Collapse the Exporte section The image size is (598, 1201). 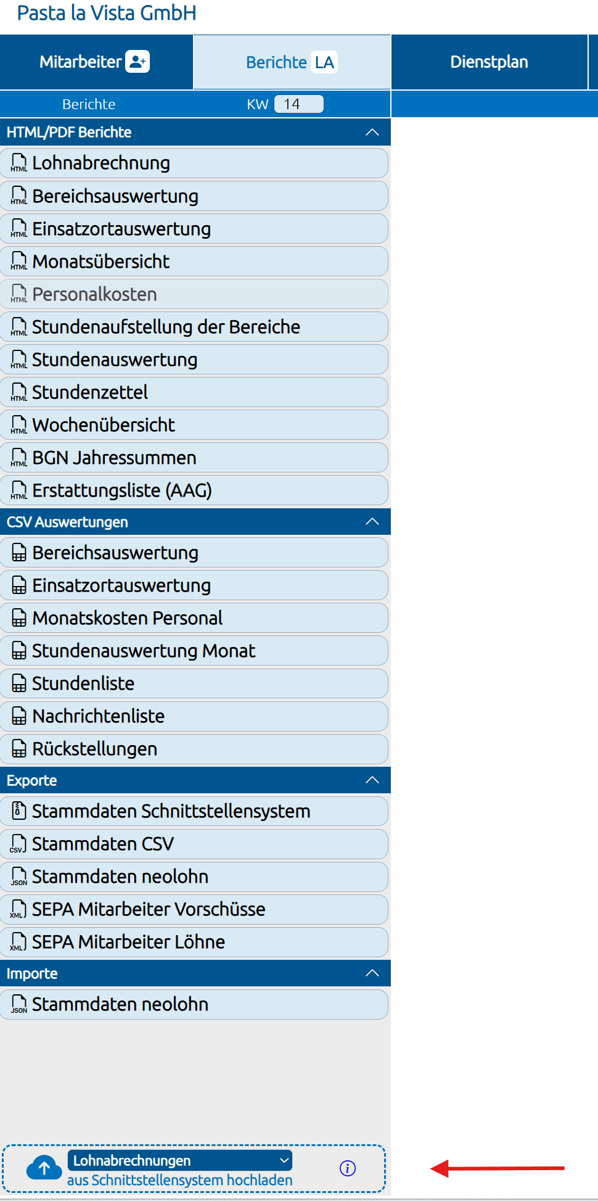[372, 780]
